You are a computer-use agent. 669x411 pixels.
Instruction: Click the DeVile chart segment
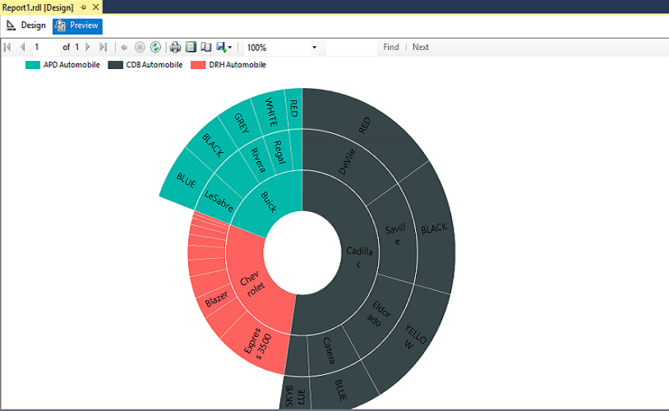tap(348, 161)
